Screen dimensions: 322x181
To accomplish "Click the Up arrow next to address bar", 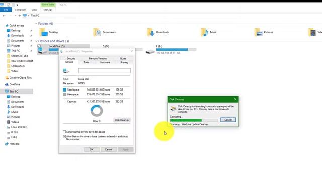I will (20, 16).
